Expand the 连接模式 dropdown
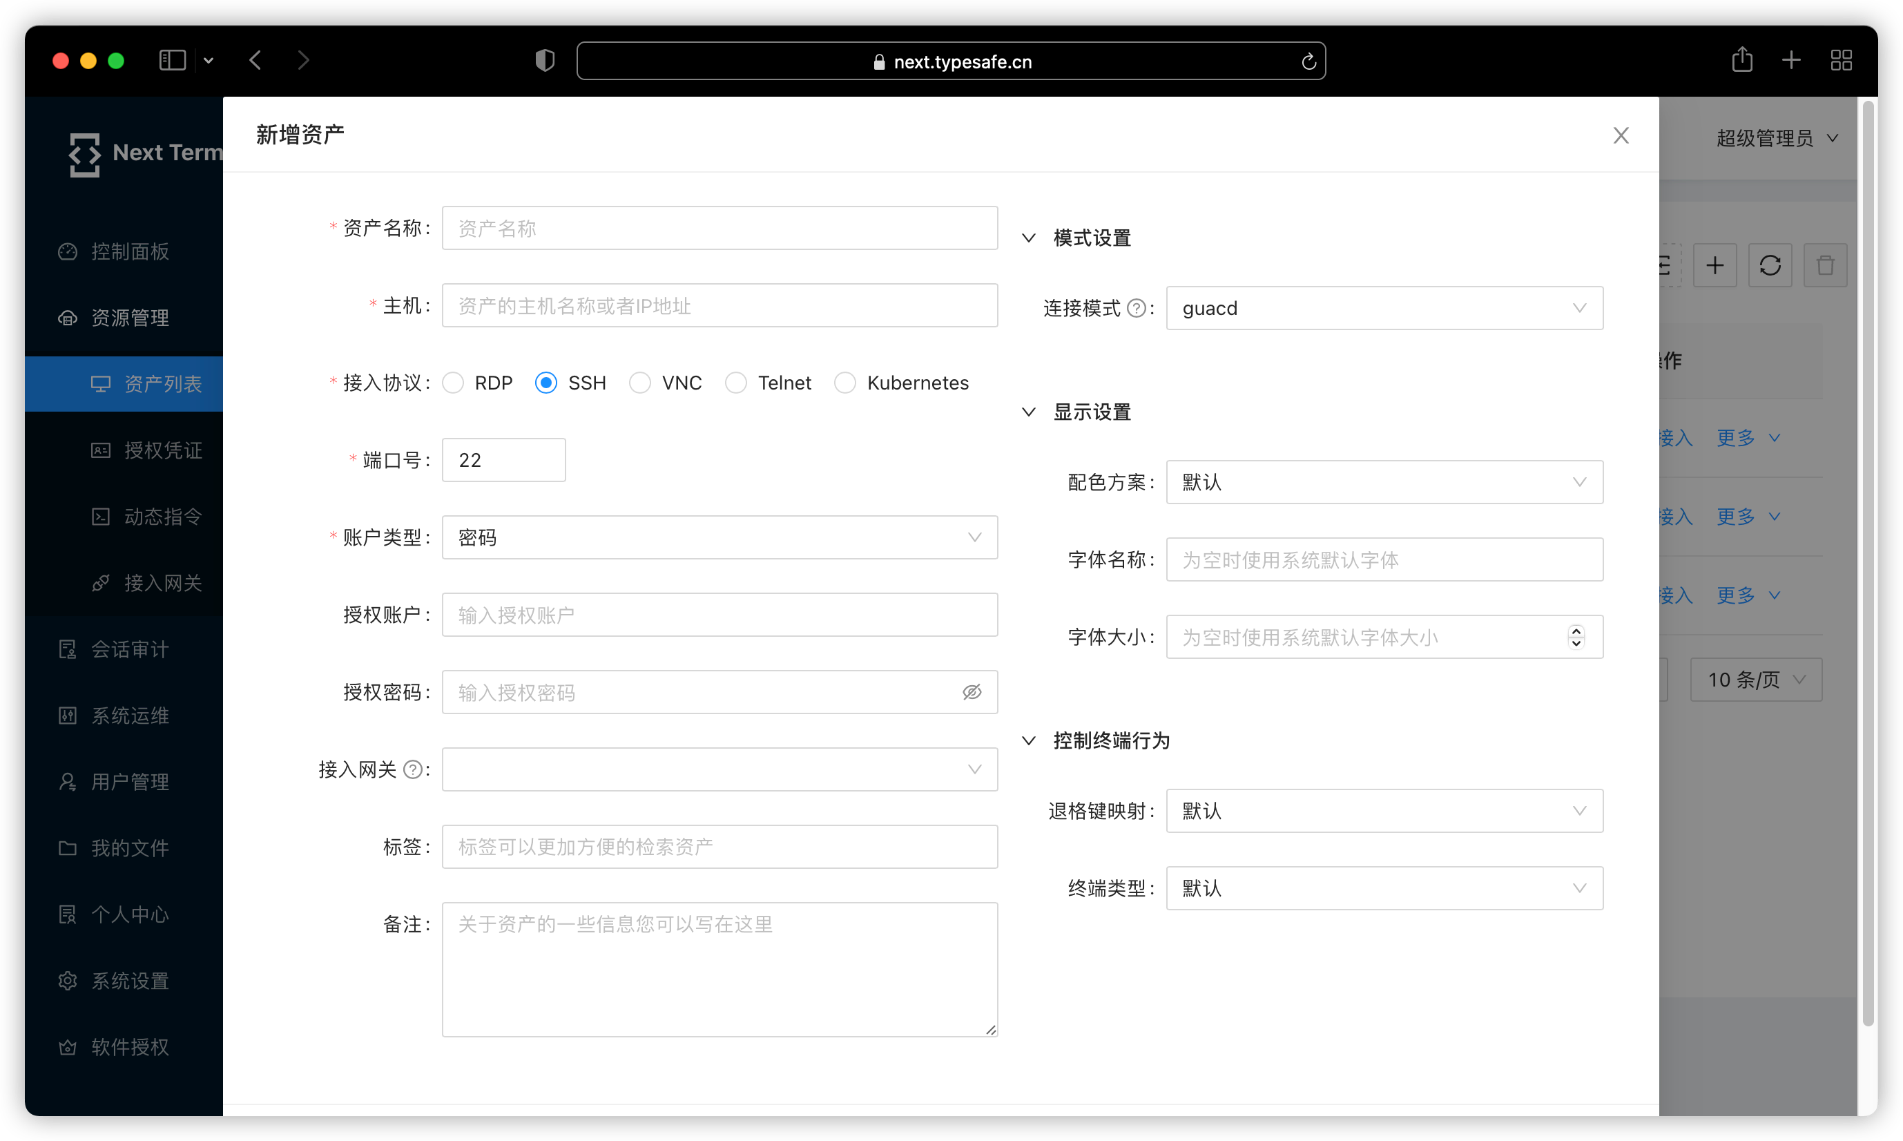 (1380, 308)
